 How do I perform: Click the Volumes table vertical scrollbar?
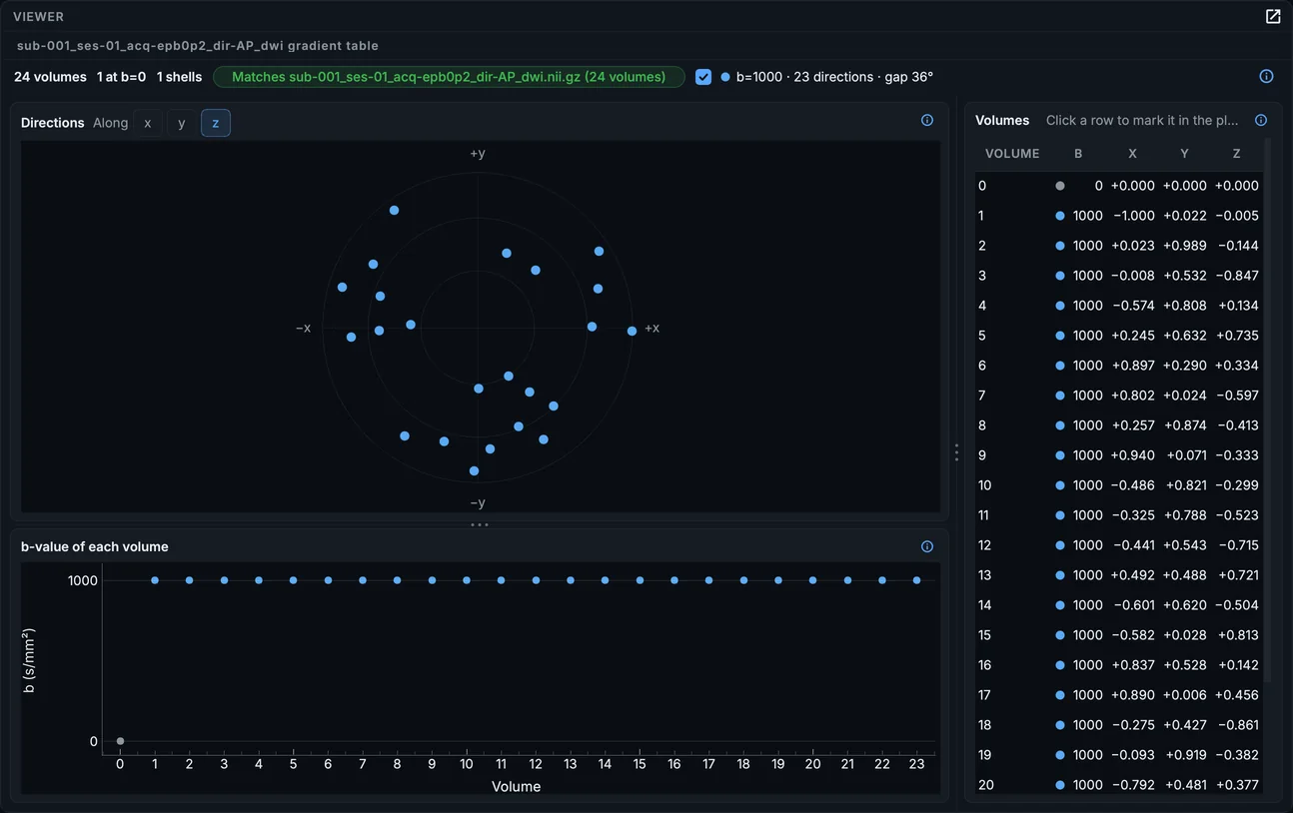[1268, 409]
